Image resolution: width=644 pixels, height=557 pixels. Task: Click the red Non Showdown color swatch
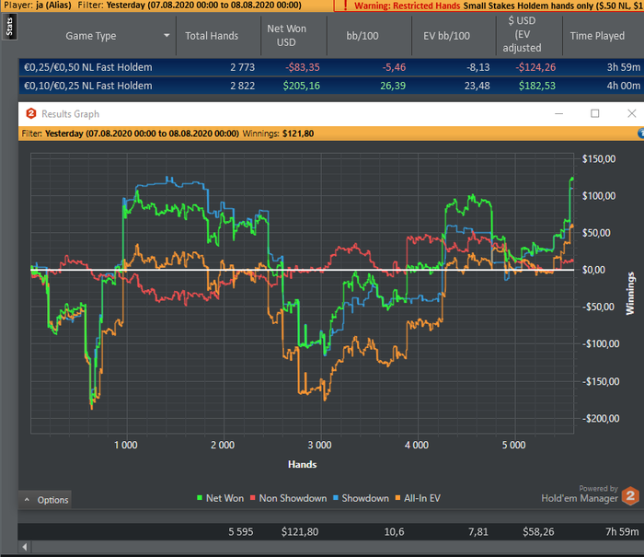253,498
